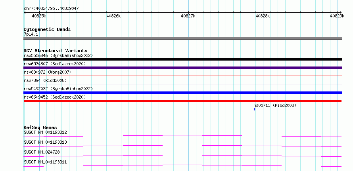Select the SUGCT NM_001193311 magenta intron line
353x171 pixels.
(x=182, y=165)
